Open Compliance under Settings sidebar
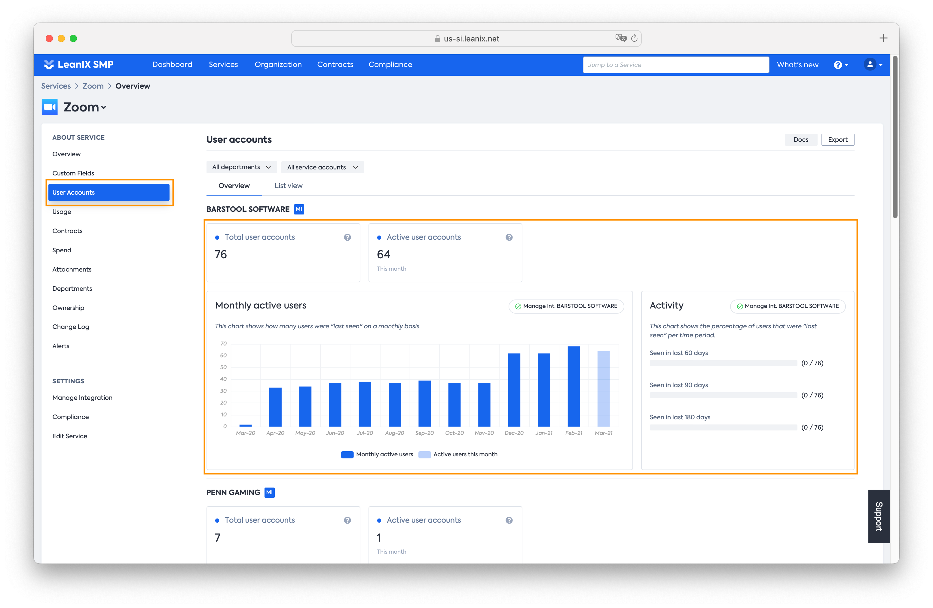933x608 pixels. 71,417
